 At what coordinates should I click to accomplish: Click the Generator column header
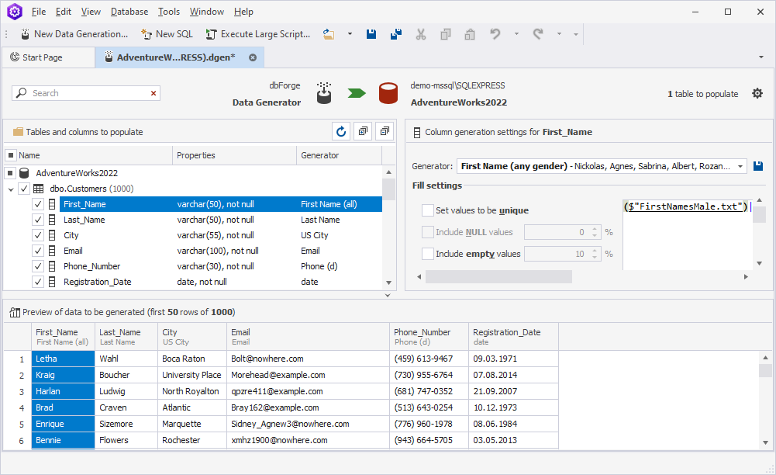click(x=339, y=155)
